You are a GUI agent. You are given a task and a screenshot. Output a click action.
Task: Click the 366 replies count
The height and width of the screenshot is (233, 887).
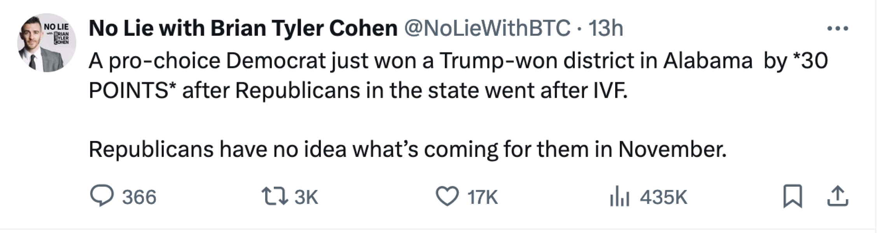[139, 197]
